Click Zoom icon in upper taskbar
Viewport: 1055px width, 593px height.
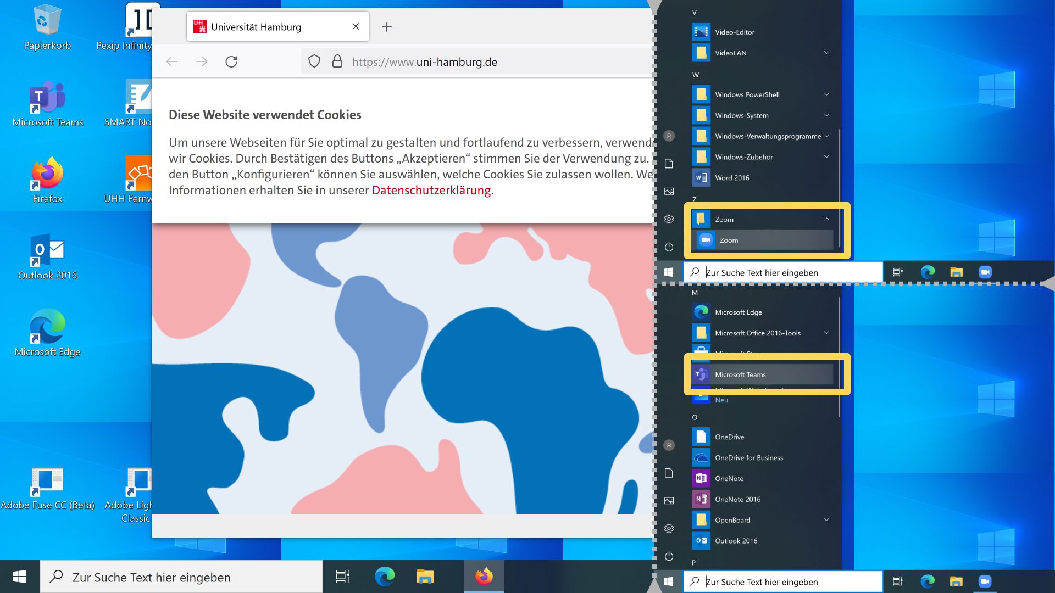coord(985,272)
